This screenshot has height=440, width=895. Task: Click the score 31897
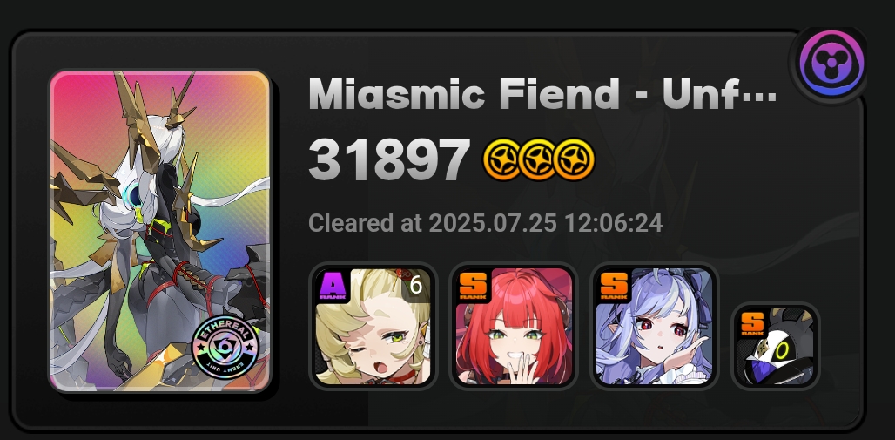(x=388, y=159)
